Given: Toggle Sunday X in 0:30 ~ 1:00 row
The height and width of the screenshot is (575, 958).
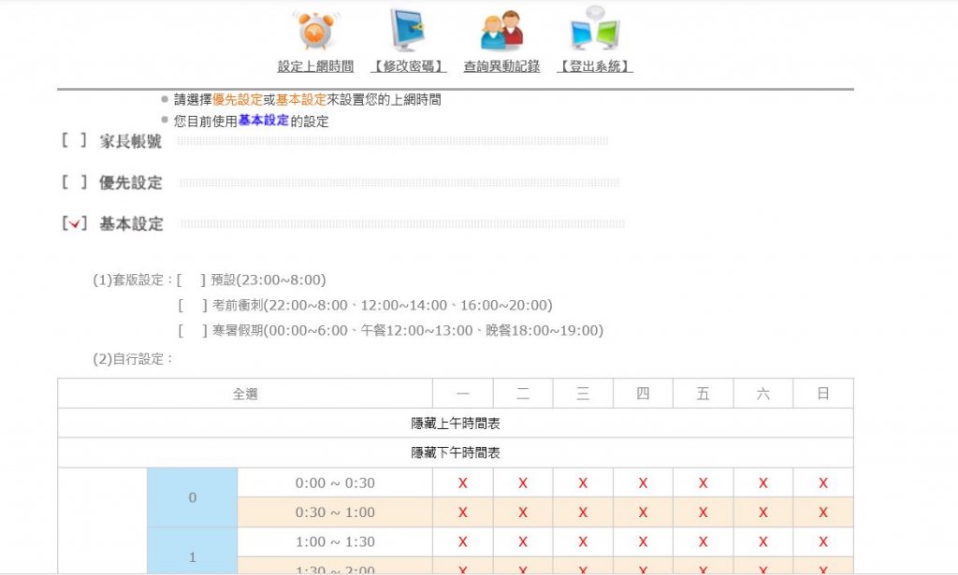Looking at the screenshot, I should click(823, 512).
